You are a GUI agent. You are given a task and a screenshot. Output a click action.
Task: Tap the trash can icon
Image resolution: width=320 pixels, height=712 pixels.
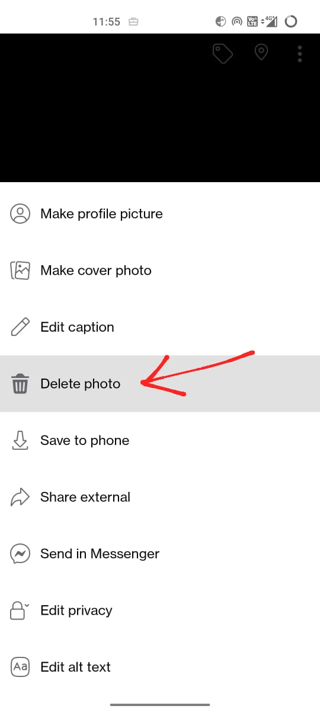point(20,384)
